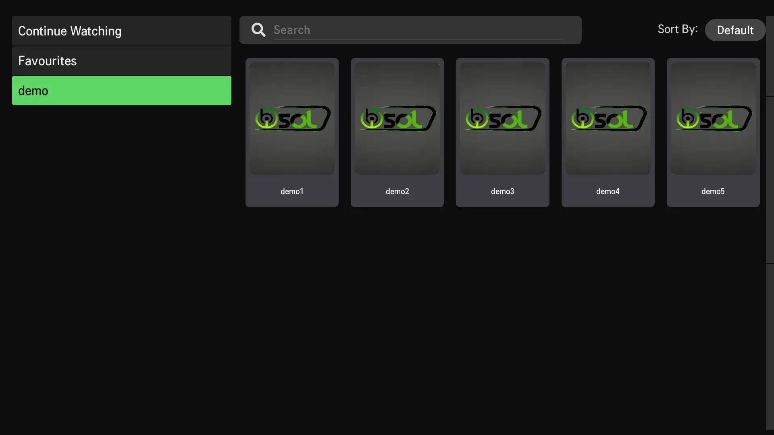Click the Sort By label

pyautogui.click(x=677, y=29)
